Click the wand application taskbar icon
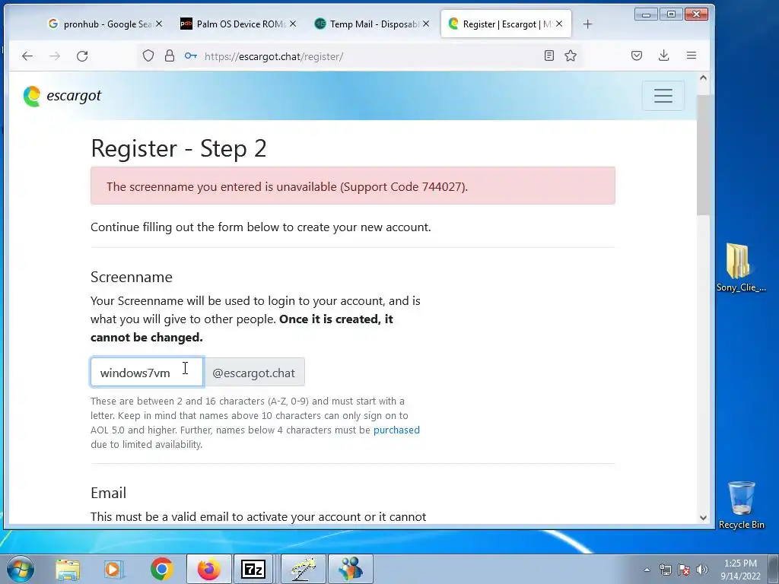779x584 pixels. click(304, 569)
